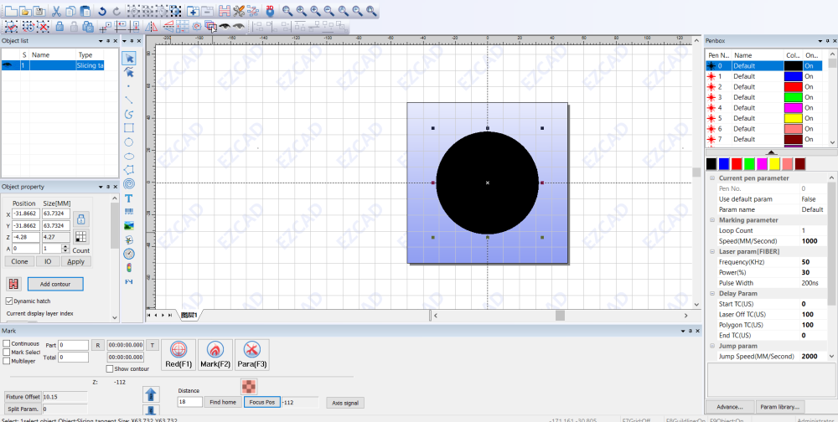This screenshot has width=838, height=422.
Task: Click the Find home button
Action: click(x=223, y=402)
